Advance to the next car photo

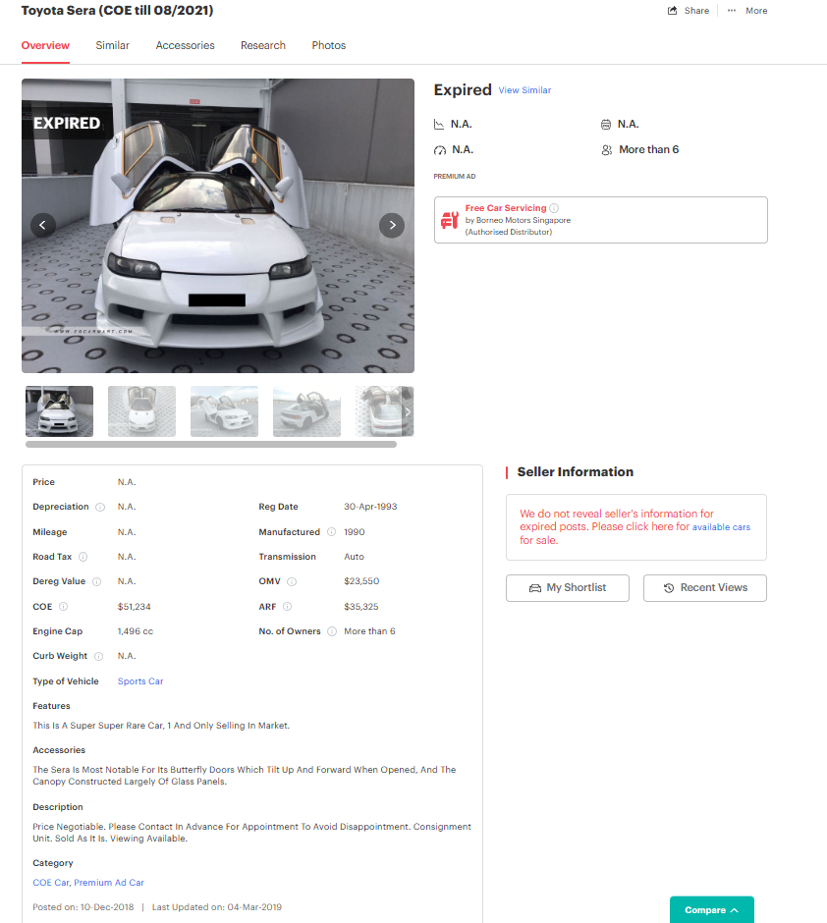pos(392,225)
